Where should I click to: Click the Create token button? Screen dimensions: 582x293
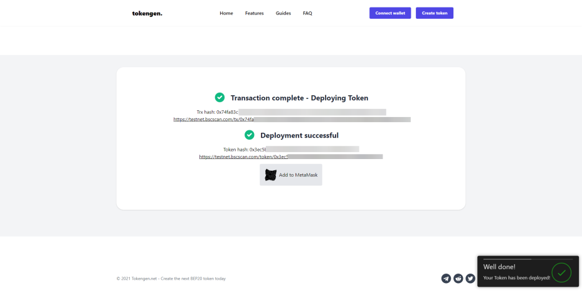point(435,13)
